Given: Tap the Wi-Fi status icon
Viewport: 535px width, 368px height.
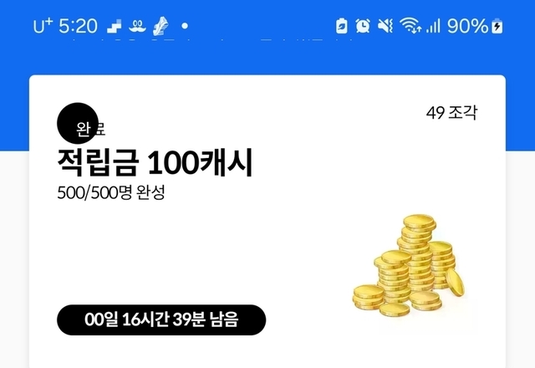Looking at the screenshot, I should click(x=410, y=26).
